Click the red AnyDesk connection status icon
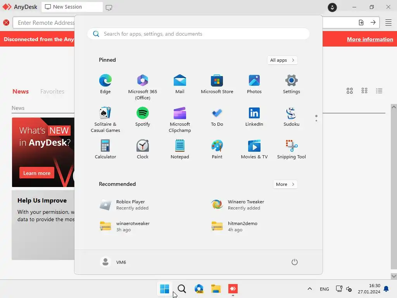The width and height of the screenshot is (397, 298). click(x=6, y=23)
